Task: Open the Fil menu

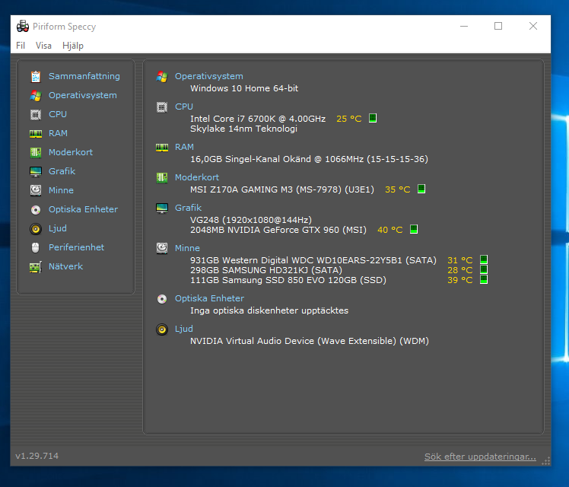Action: point(21,46)
